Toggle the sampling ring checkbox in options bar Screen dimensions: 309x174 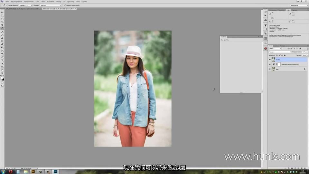[x=65, y=5]
